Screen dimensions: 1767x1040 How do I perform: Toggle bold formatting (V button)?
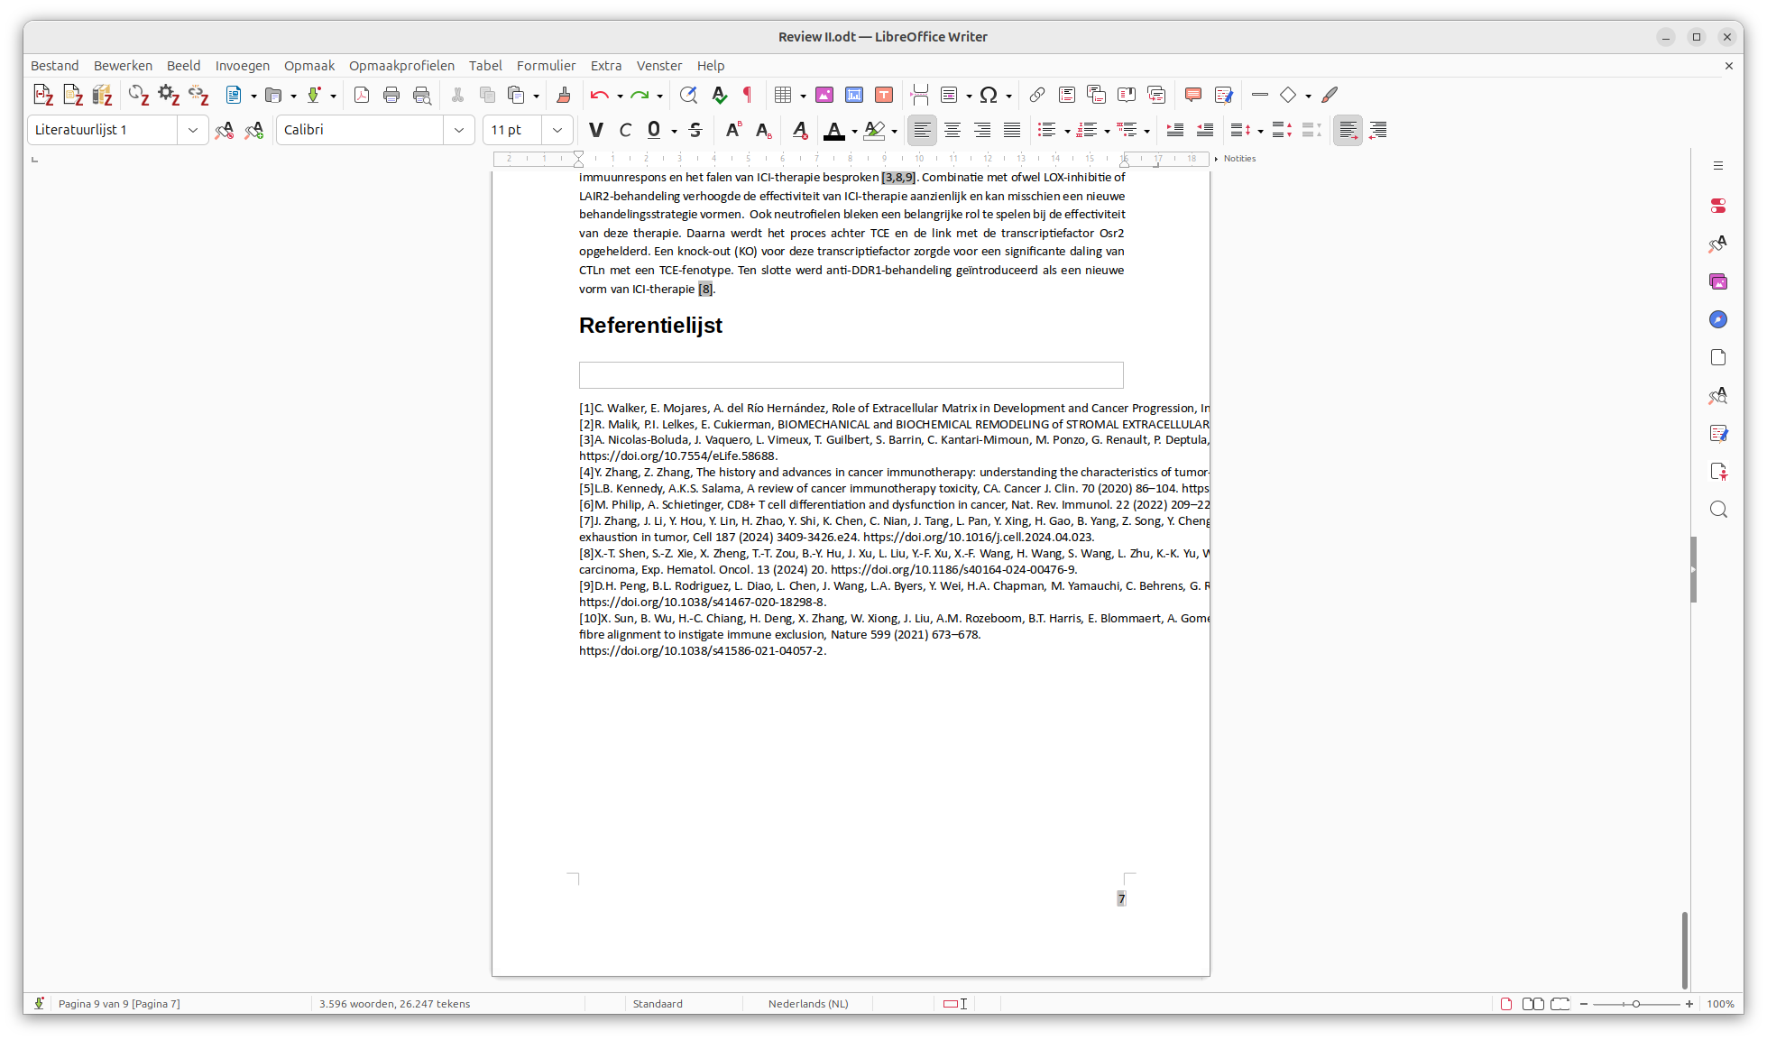[x=595, y=130]
